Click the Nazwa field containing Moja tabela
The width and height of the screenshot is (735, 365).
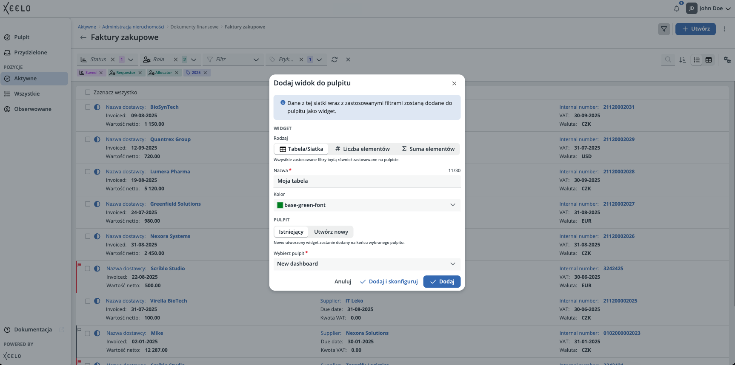tap(367, 181)
